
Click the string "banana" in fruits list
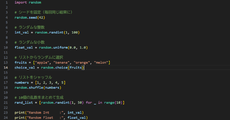click(x=61, y=63)
